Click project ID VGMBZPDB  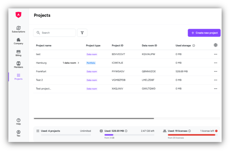tap(118, 80)
